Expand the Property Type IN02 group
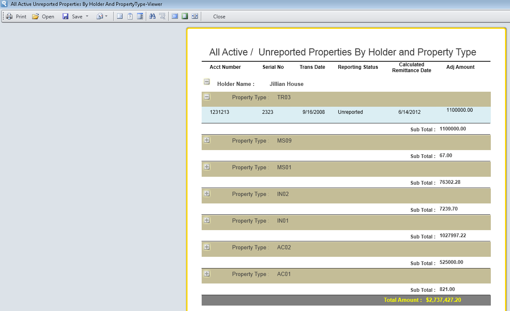 pyautogui.click(x=207, y=193)
